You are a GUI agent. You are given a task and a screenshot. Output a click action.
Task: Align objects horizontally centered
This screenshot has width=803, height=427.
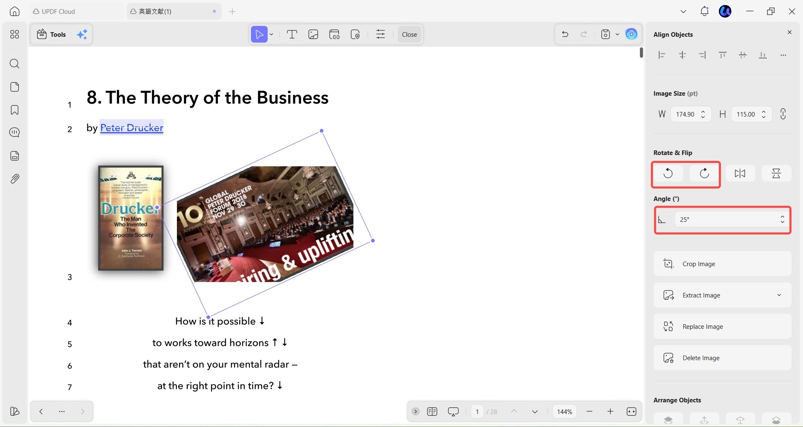682,55
